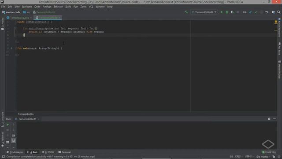Viewport: 282px width, 159px height.
Task: Commit changes with the green Git checkmark
Action: point(256,12)
